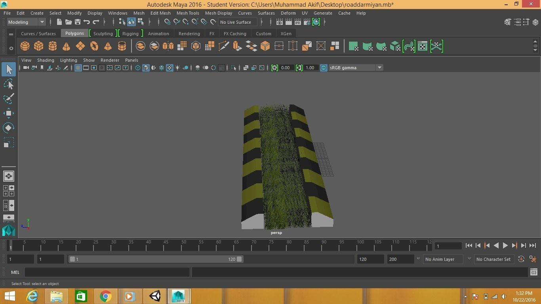Open the viewport Panels menu
Screen dimensions: 541x304
click(x=131, y=60)
